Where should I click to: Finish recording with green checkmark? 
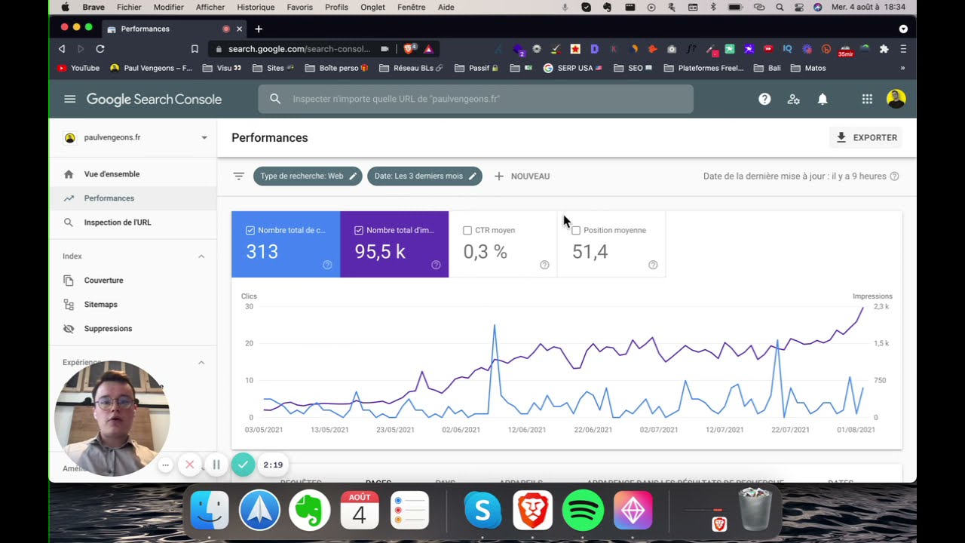[243, 465]
